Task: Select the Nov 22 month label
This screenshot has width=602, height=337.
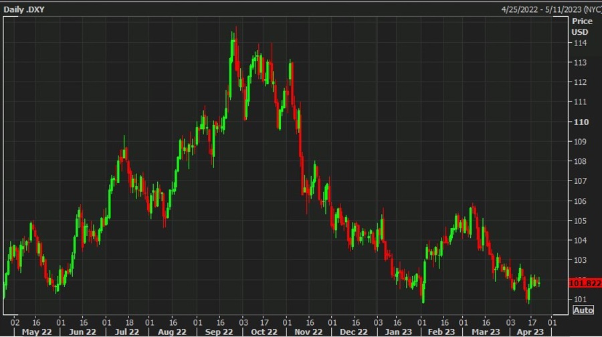Action: [309, 331]
